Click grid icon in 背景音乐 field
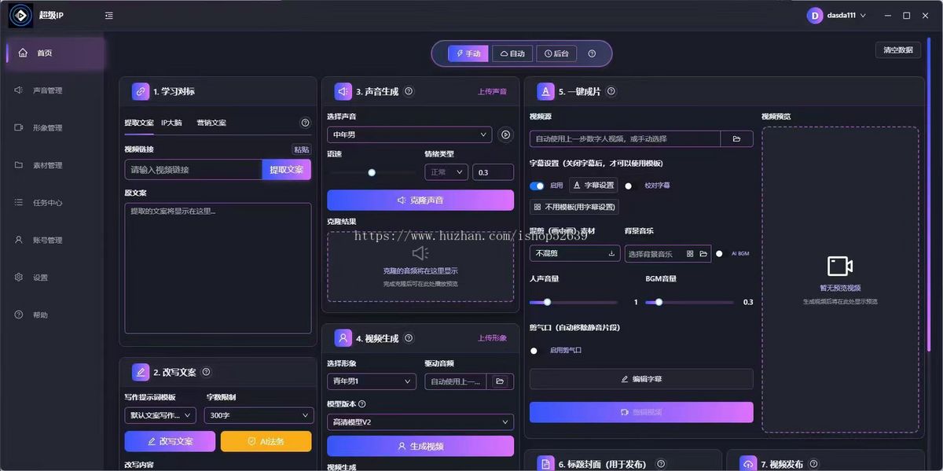 pos(690,254)
